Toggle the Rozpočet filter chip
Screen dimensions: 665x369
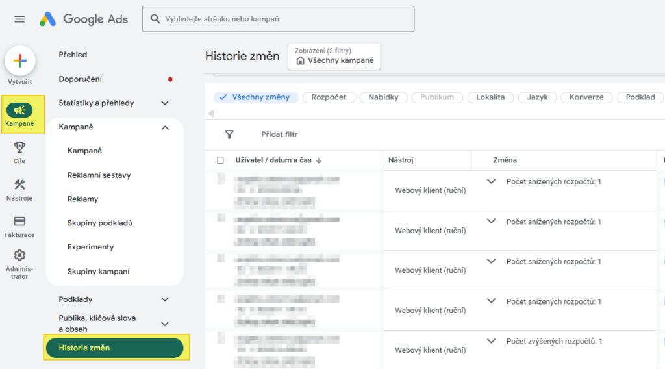(x=329, y=97)
